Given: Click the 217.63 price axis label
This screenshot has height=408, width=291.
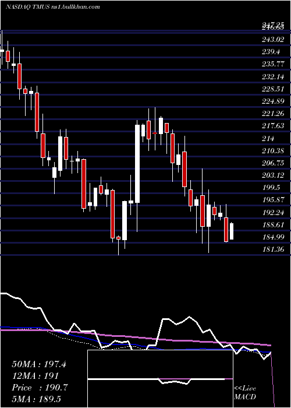Looking at the screenshot, I should (273, 126).
